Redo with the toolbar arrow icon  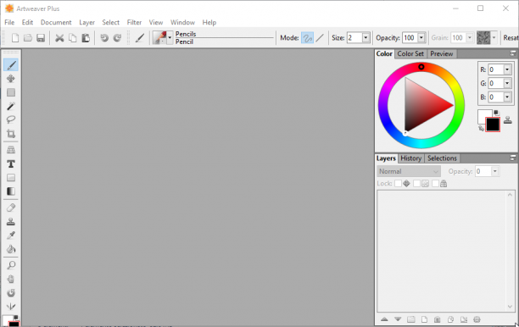(x=118, y=38)
